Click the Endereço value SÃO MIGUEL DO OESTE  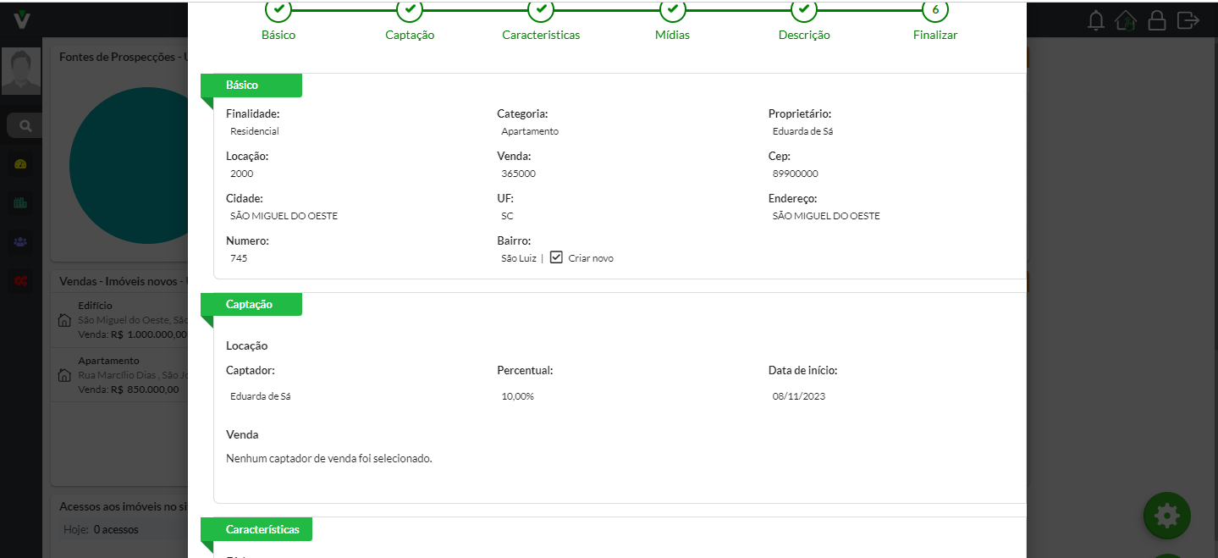[826, 216]
